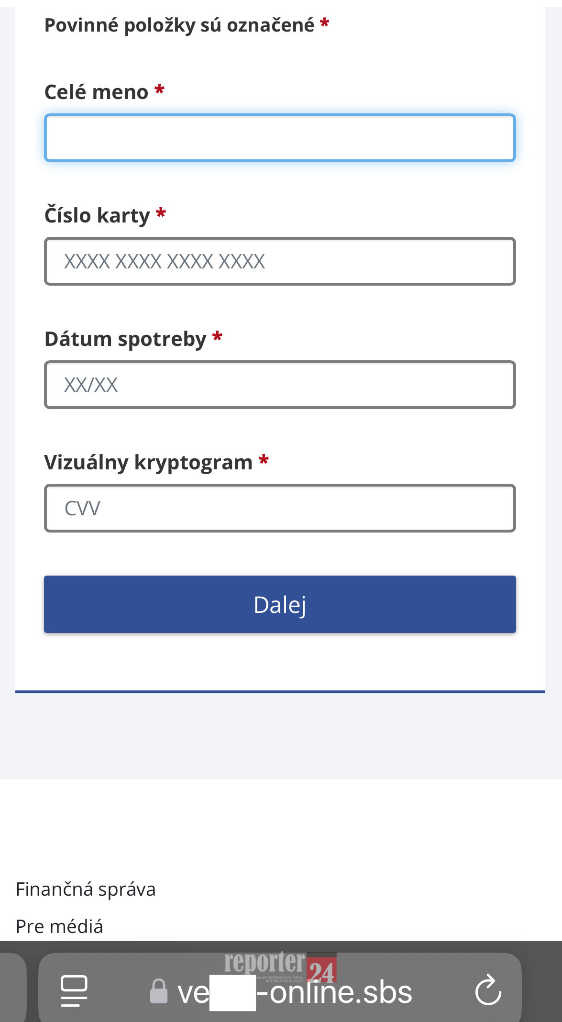Image resolution: width=562 pixels, height=1022 pixels.
Task: Switch to the adjacent browser tab sliver
Action: point(12,988)
